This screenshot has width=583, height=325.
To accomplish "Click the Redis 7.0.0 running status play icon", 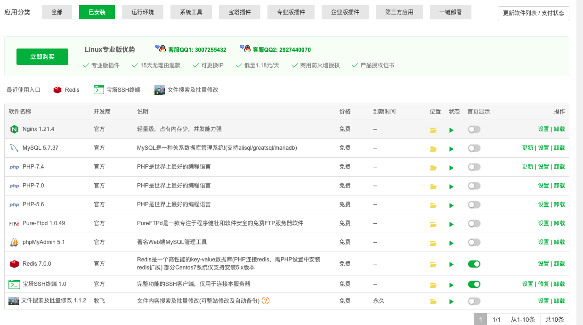I will 452,265.
